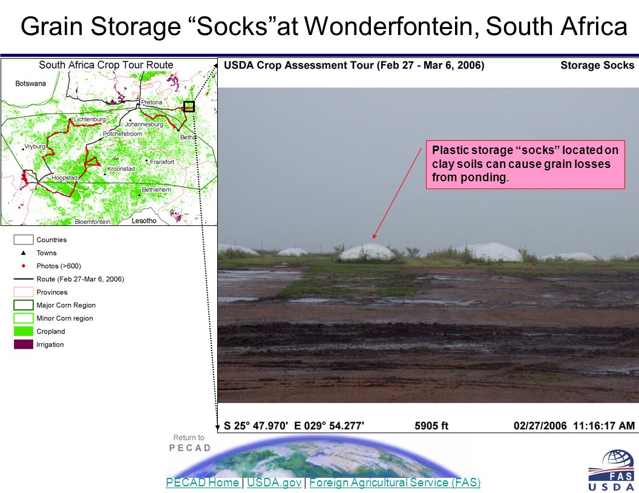Viewport: 639px width, 493px height.
Task: Click the Bethal label on the map
Action: click(x=188, y=138)
